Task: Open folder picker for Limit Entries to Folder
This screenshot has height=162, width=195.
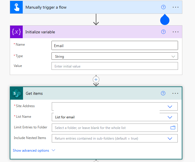Action: click(x=173, y=128)
